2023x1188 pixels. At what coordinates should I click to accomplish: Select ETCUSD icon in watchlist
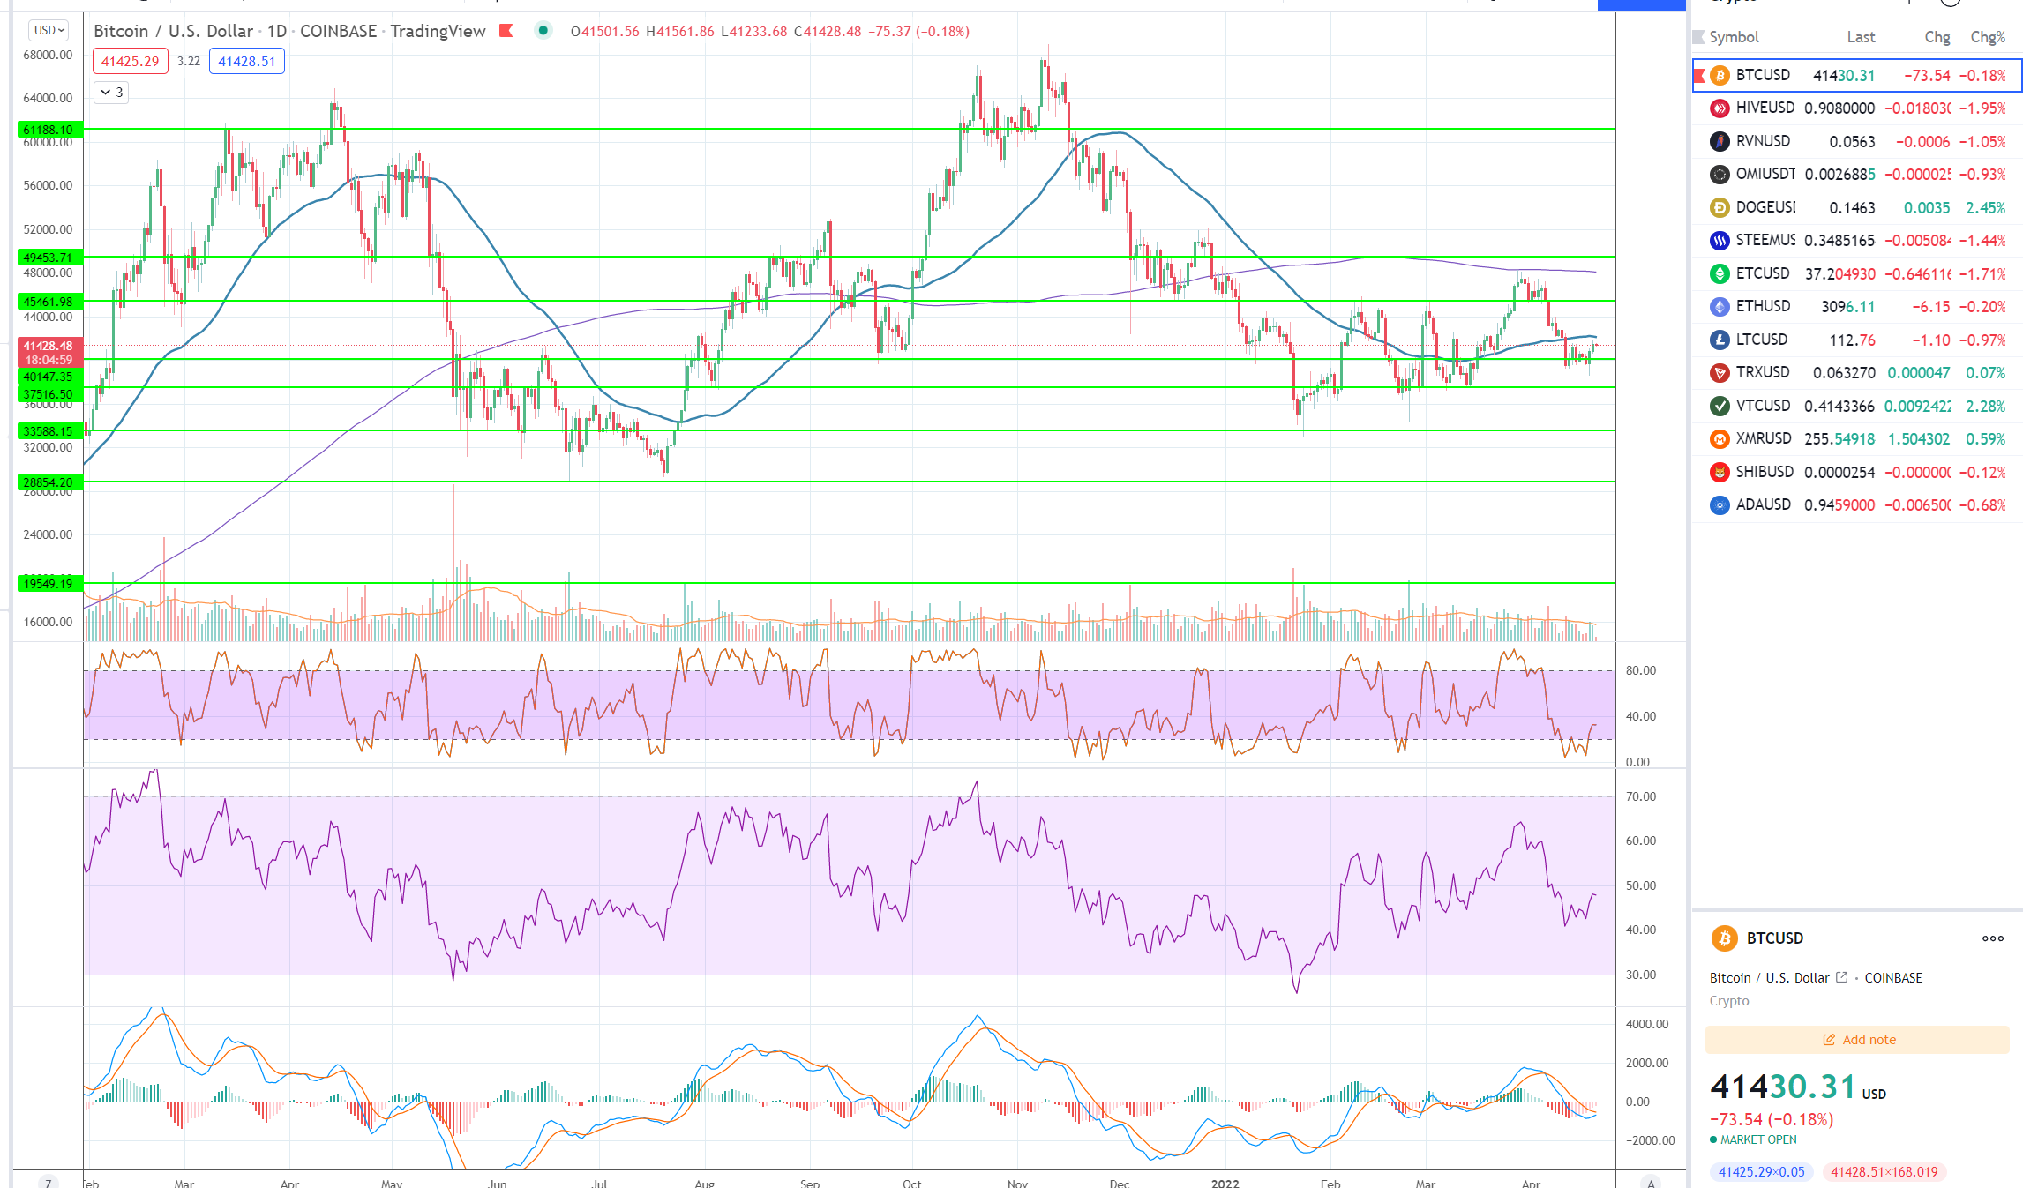1720,273
